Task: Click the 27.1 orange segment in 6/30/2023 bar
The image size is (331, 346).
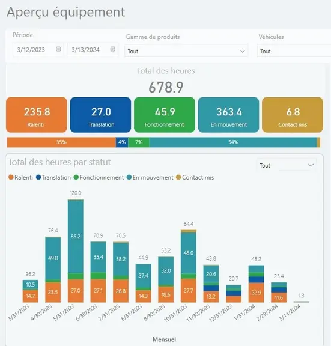Action: pos(98,291)
